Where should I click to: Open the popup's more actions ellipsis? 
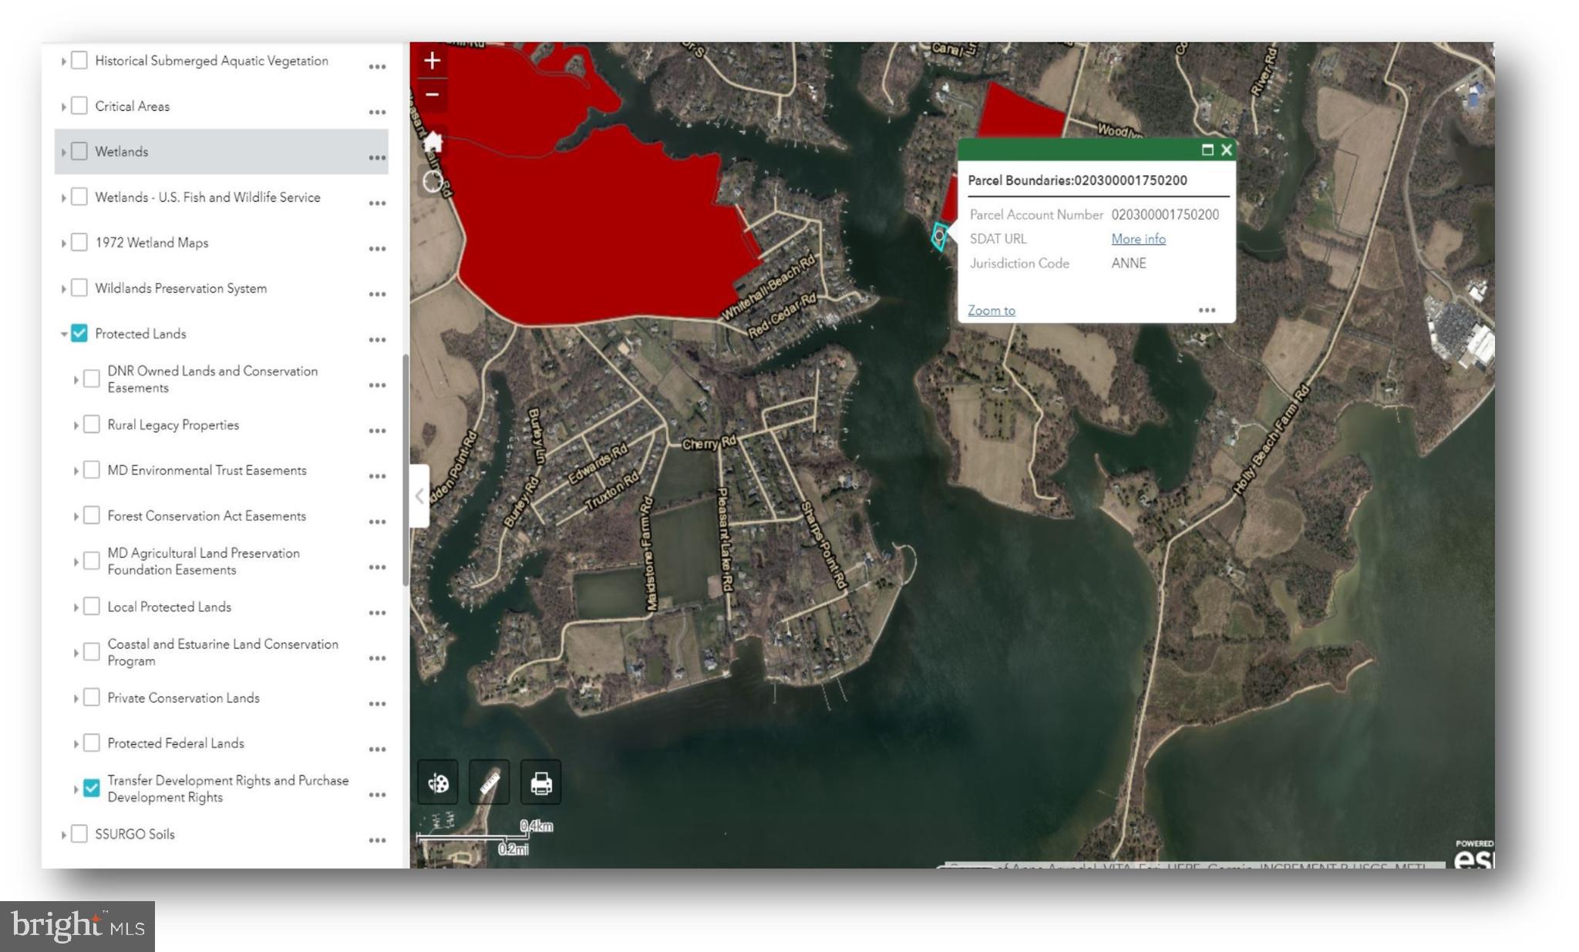click(x=1207, y=310)
